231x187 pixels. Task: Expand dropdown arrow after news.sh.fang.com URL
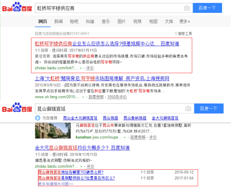(83, 97)
